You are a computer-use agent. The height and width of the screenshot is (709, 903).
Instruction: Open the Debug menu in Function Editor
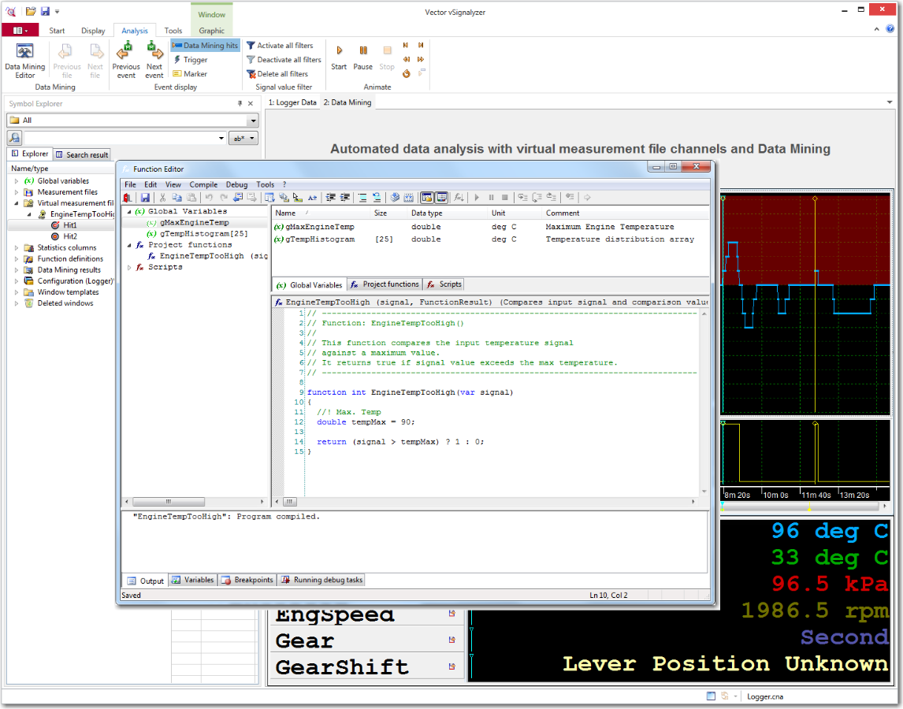coord(236,185)
